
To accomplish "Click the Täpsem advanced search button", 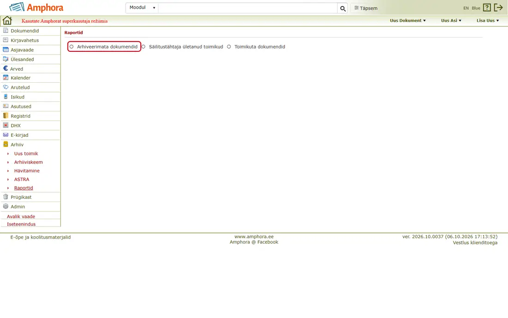I will point(366,8).
